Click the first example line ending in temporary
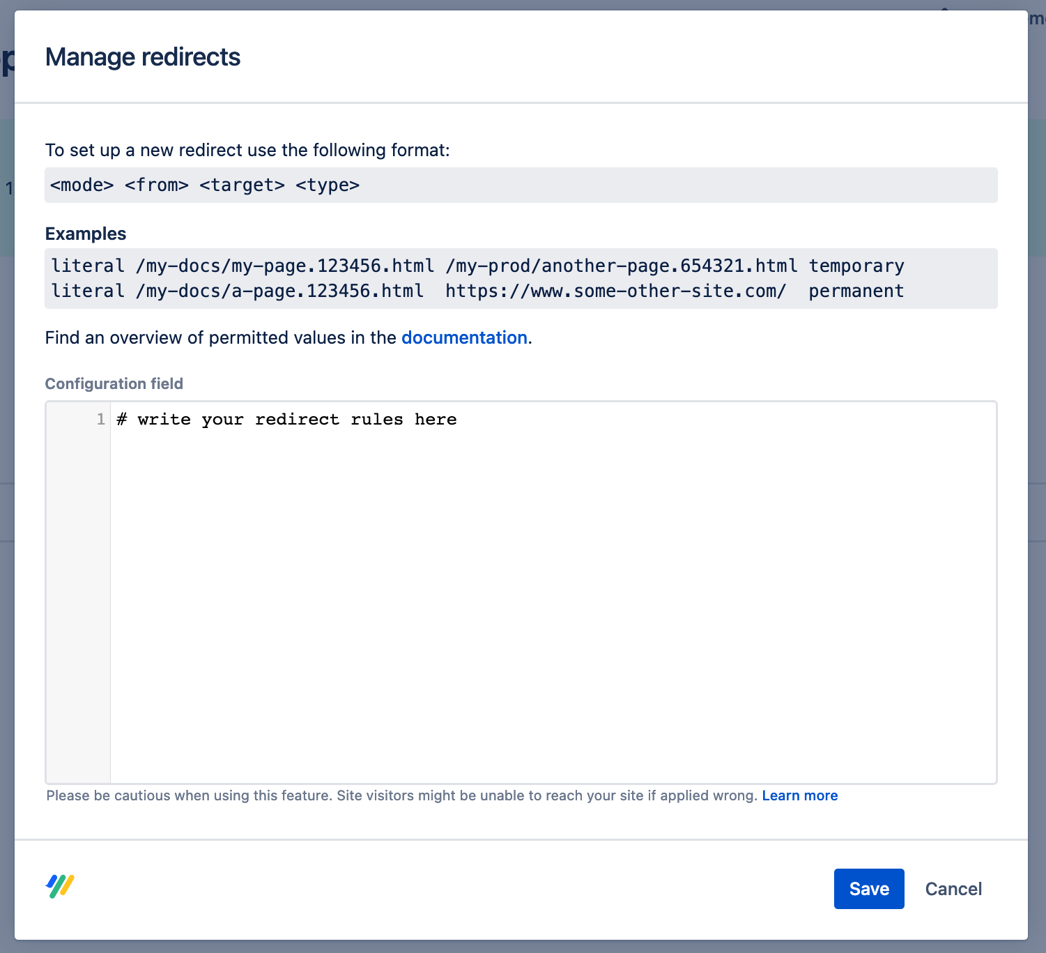The image size is (1046, 953). tap(477, 266)
